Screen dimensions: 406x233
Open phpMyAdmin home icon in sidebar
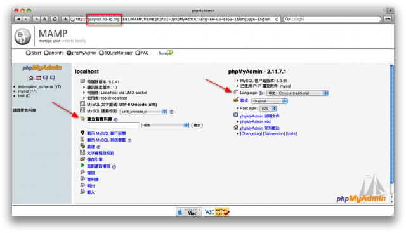click(x=31, y=77)
